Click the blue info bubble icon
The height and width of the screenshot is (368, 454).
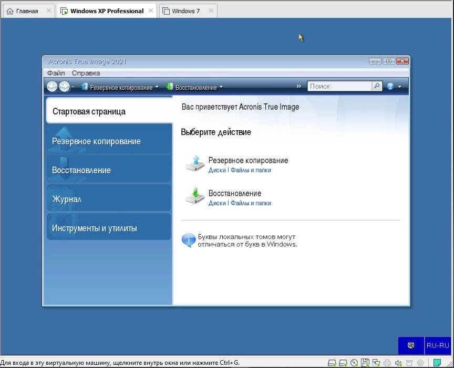point(189,240)
